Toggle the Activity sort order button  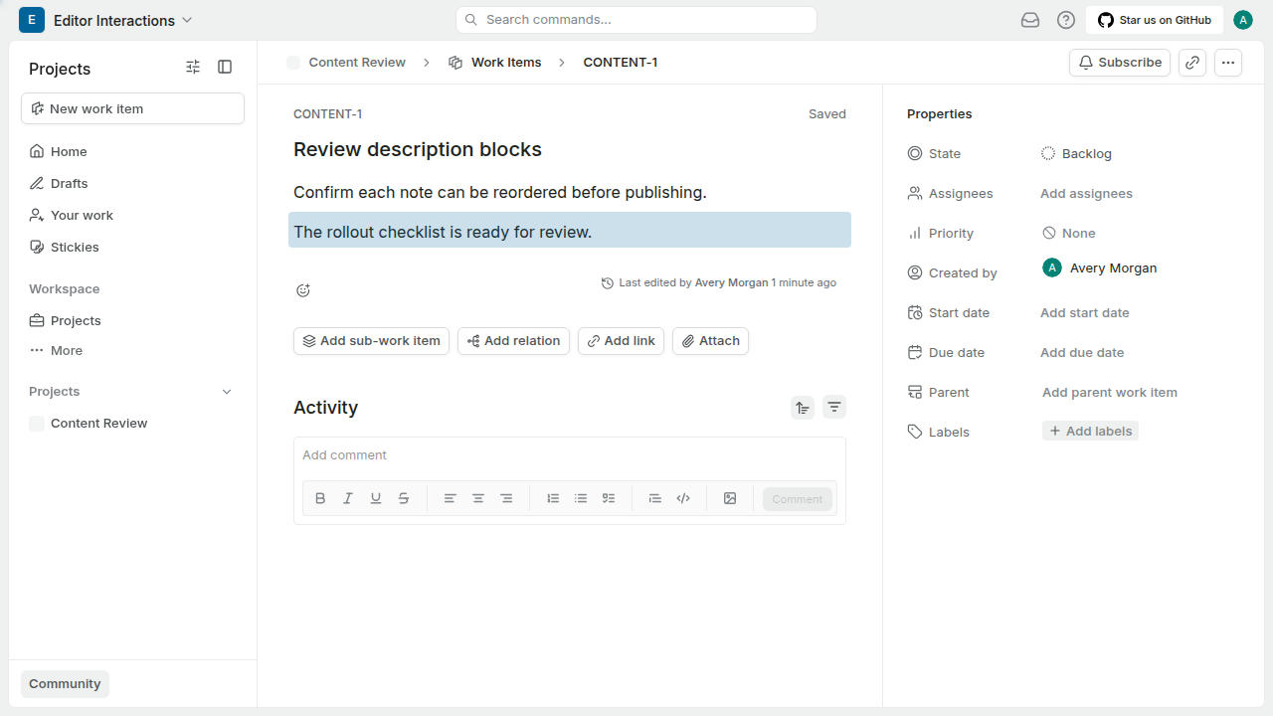tap(803, 407)
